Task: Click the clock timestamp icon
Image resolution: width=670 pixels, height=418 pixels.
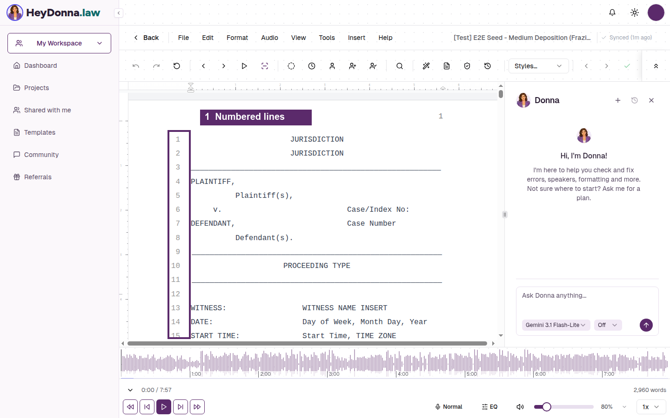Action: (312, 66)
